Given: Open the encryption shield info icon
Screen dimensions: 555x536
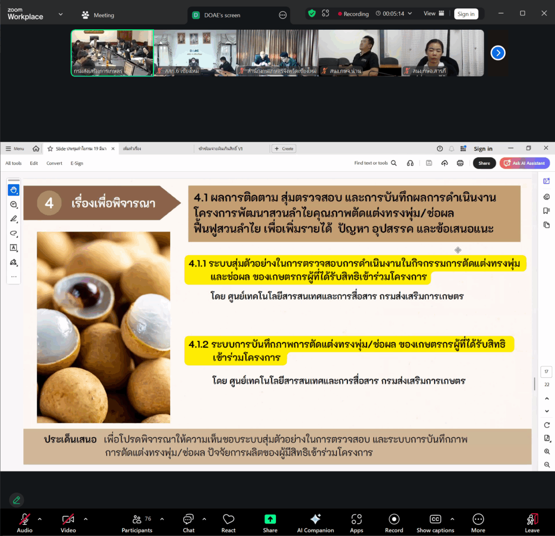Looking at the screenshot, I should coord(312,14).
